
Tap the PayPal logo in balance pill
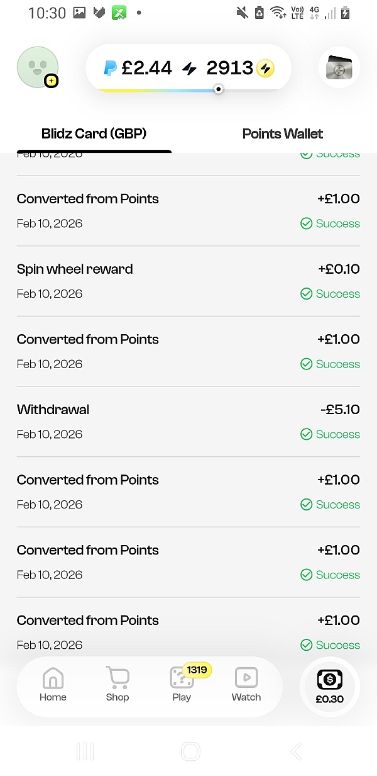(111, 68)
